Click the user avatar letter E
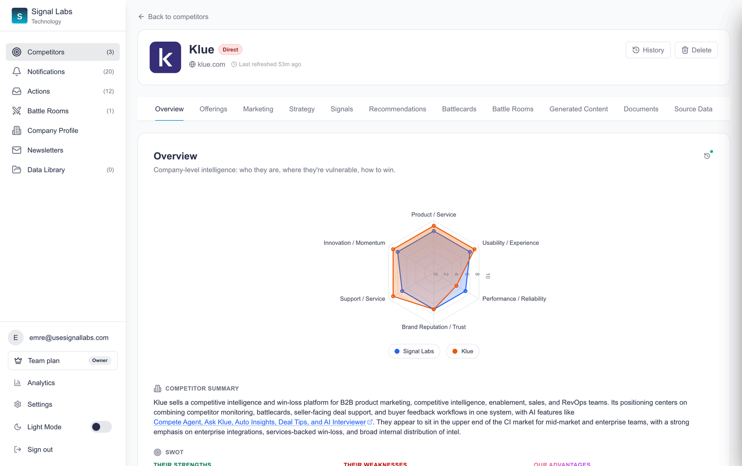 click(x=16, y=338)
